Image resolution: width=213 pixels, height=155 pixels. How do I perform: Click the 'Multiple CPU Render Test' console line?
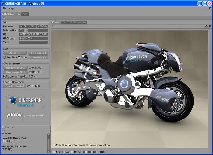14,146
